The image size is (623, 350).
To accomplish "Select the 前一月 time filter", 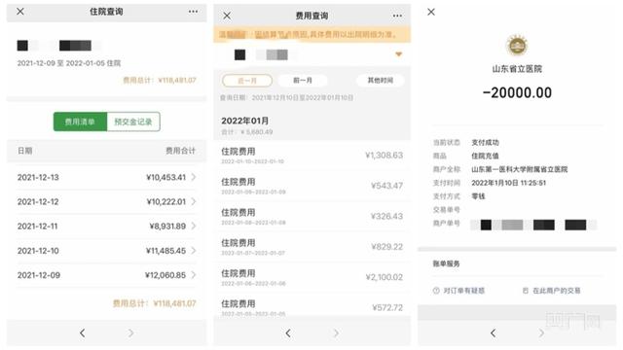I will click(x=303, y=81).
